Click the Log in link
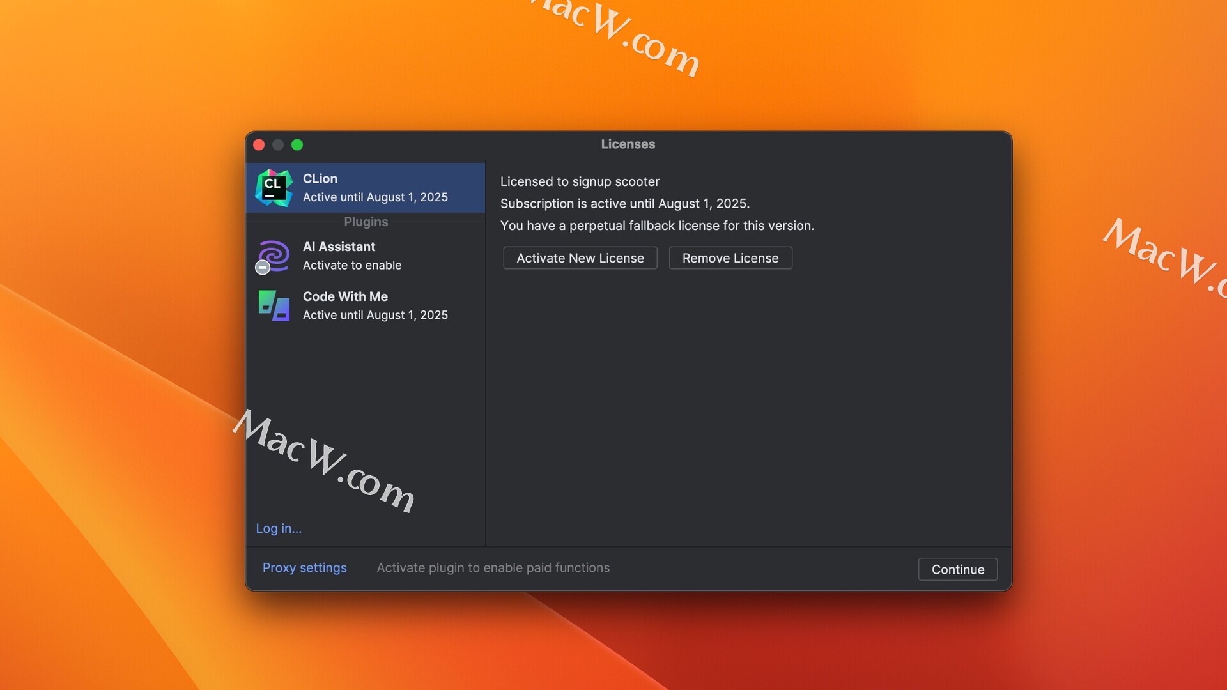The width and height of the screenshot is (1227, 690). 278,528
